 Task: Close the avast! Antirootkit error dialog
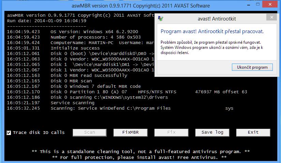tap(272, 17)
